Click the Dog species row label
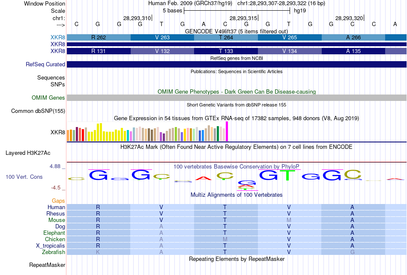Viewport: 407px width, 275px height. coord(60,226)
